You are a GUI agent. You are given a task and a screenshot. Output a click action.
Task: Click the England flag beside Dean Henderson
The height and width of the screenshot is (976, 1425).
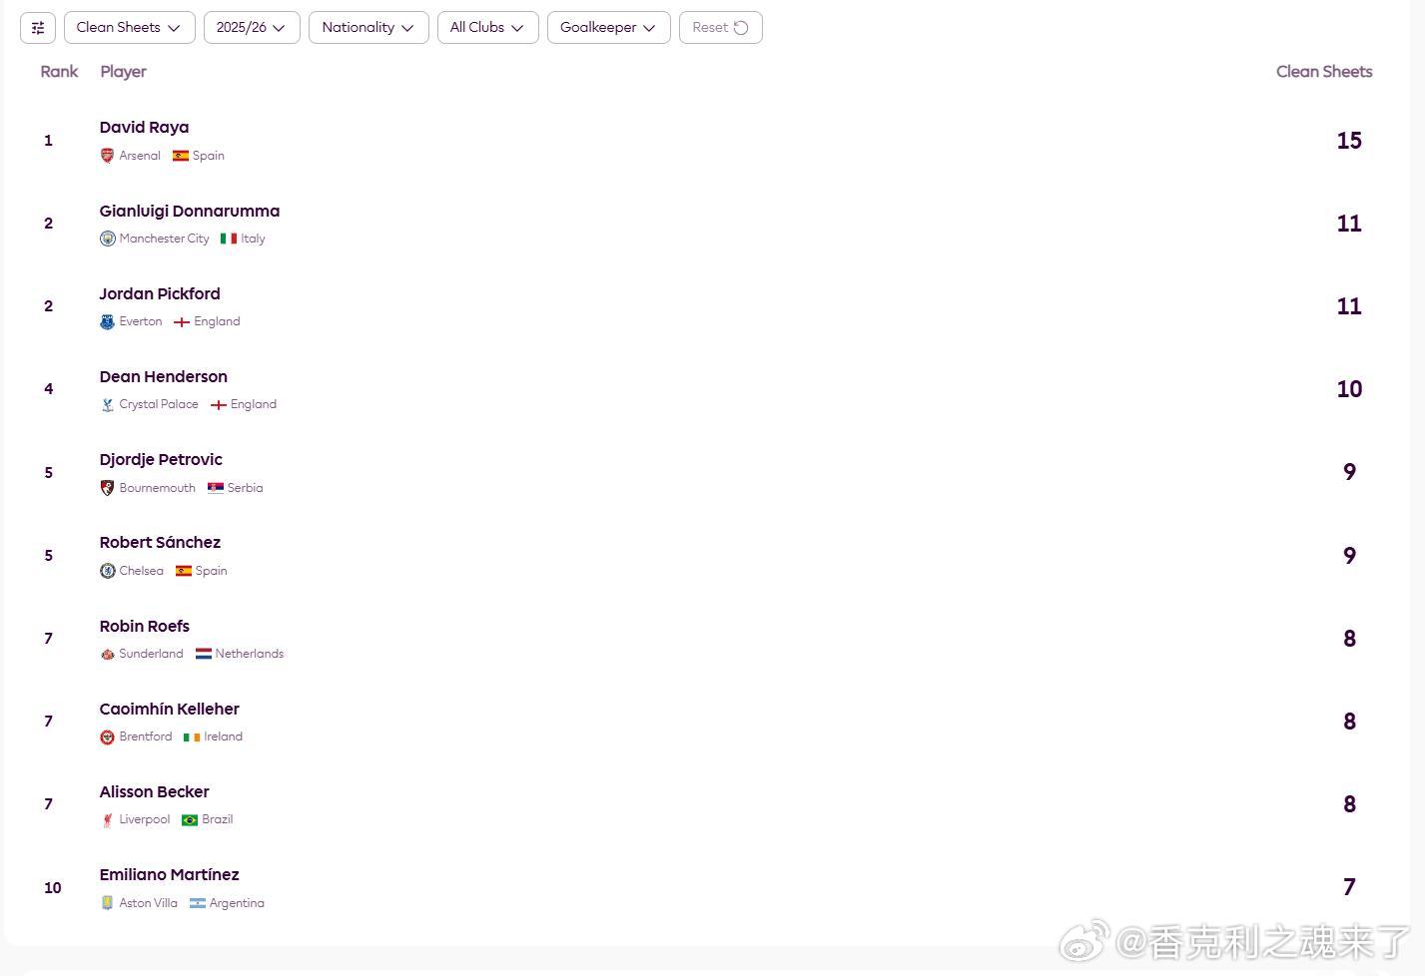218,404
